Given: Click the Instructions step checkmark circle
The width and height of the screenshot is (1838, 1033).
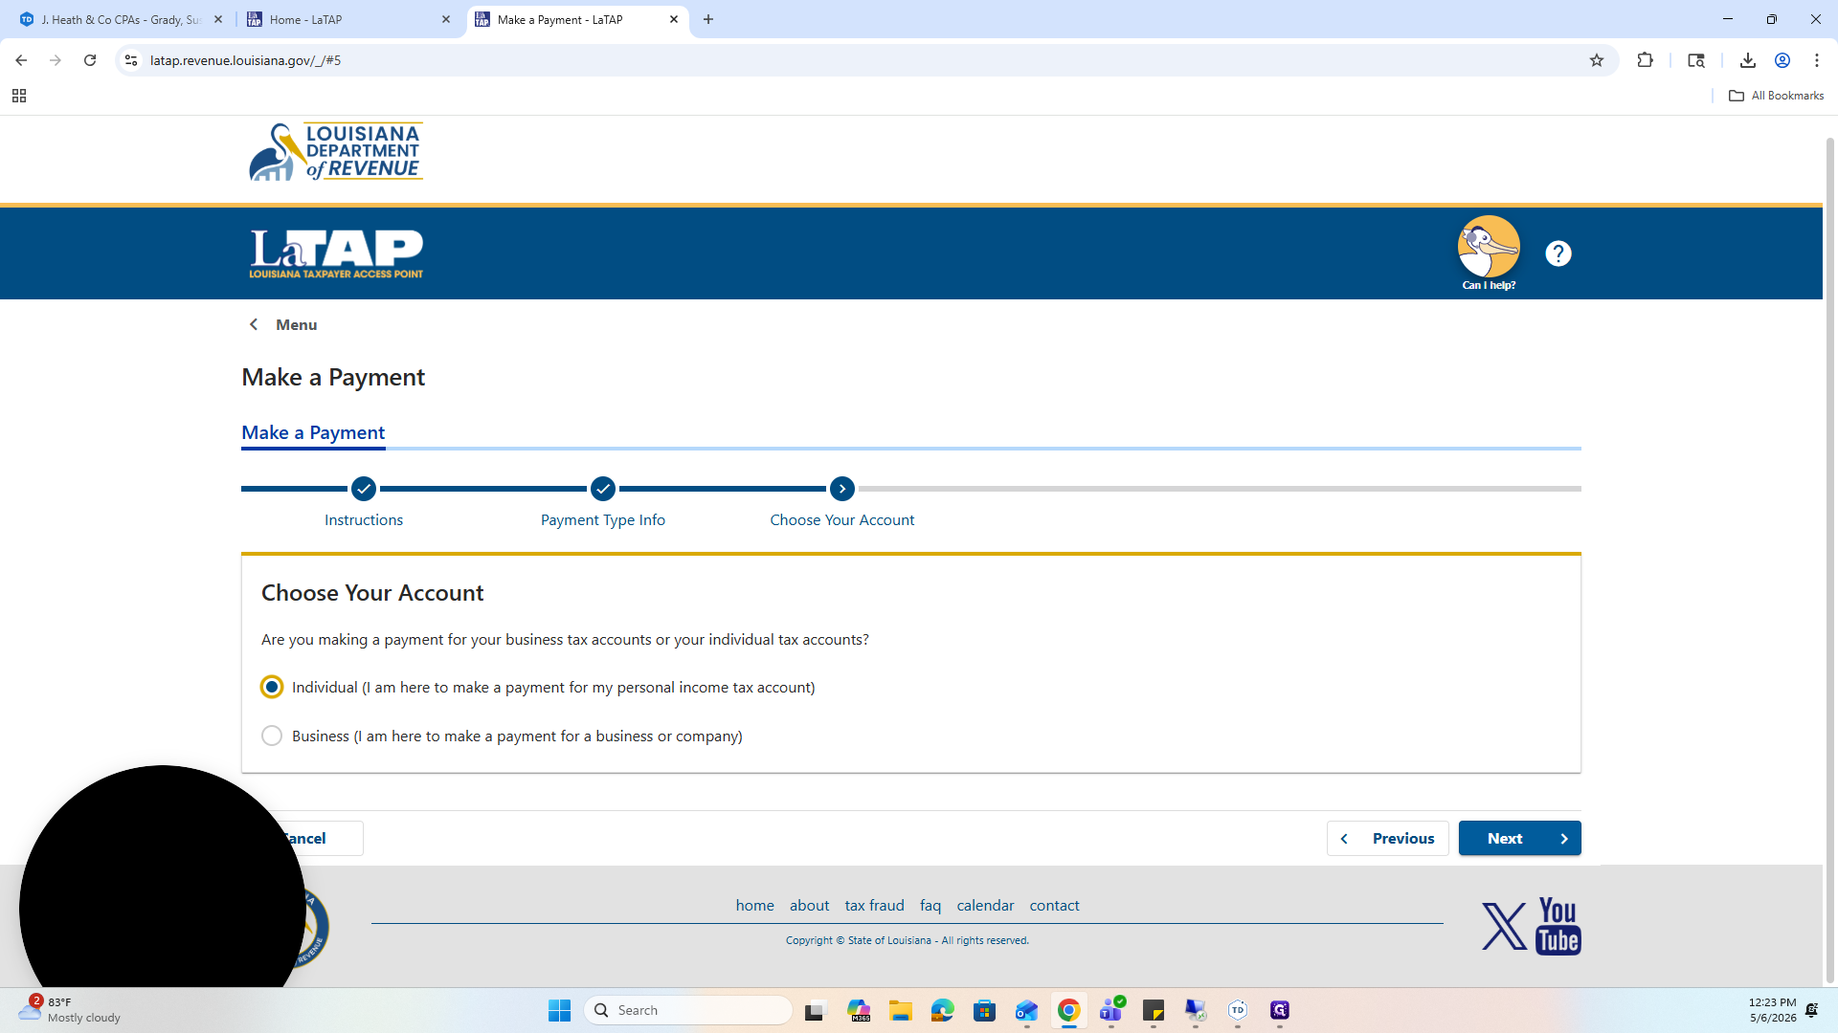Looking at the screenshot, I should point(364,489).
